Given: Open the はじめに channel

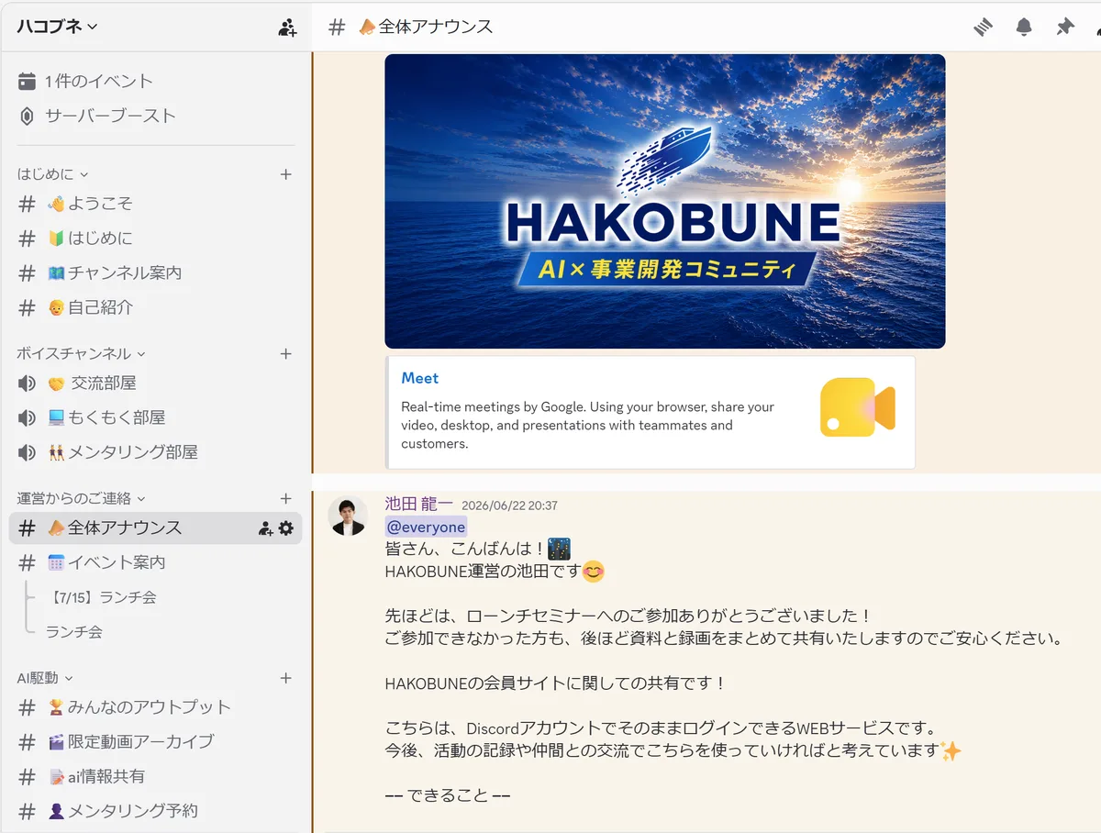Looking at the screenshot, I should (156, 239).
